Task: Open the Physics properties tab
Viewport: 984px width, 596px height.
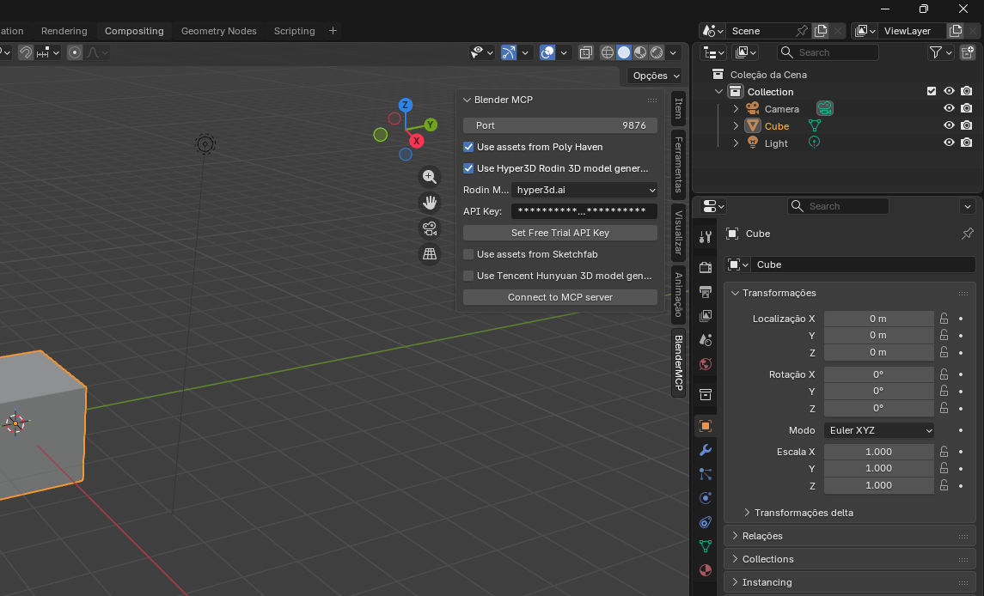Action: pyautogui.click(x=706, y=498)
